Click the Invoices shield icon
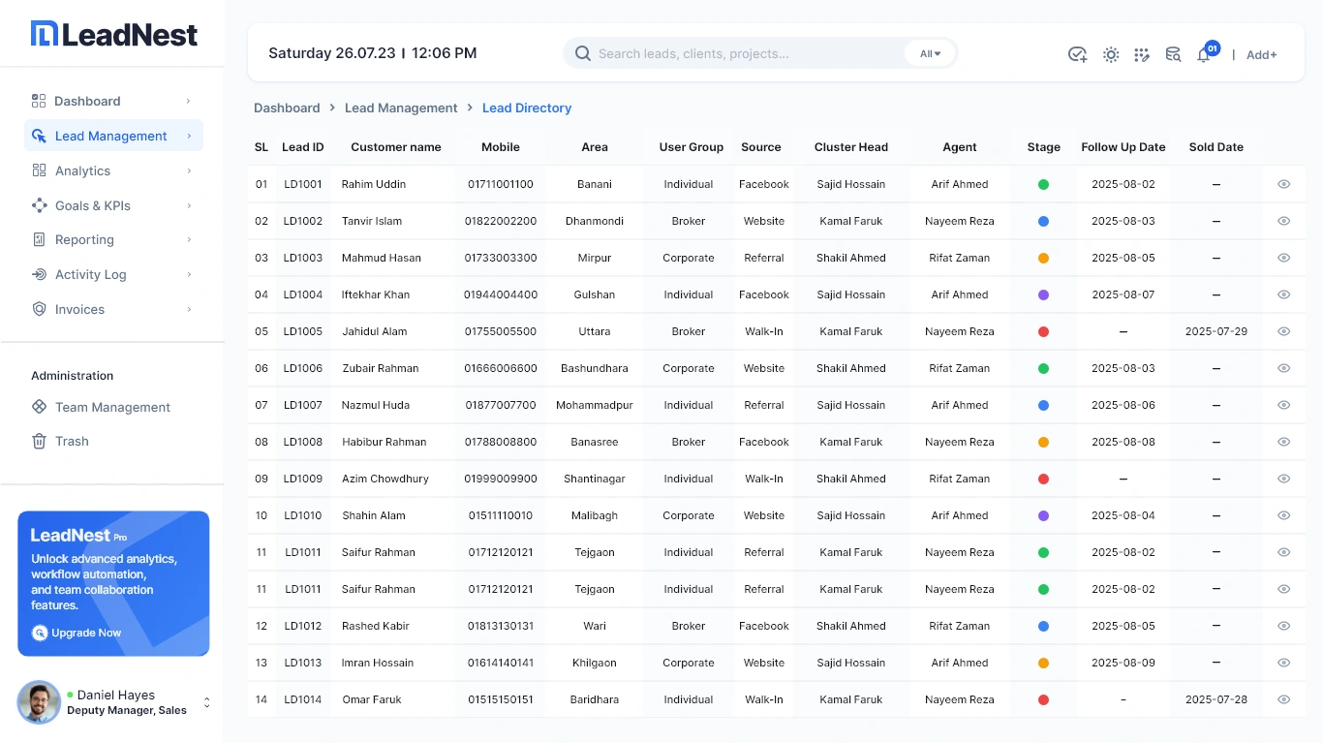 [x=39, y=309]
